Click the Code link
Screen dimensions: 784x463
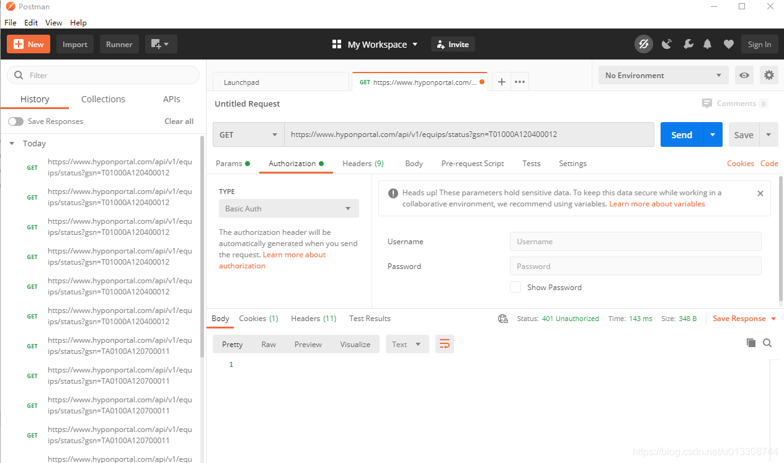769,164
